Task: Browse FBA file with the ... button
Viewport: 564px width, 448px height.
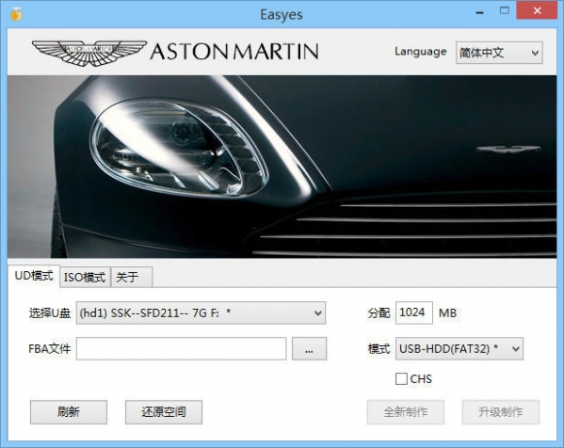Action: tap(309, 348)
